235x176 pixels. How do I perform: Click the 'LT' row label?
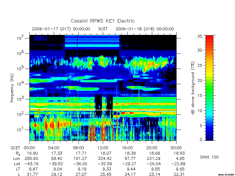coord(18,169)
